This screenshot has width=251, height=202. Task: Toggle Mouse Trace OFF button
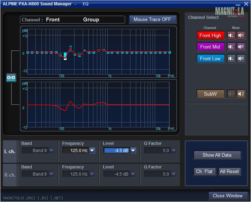[x=152, y=19]
